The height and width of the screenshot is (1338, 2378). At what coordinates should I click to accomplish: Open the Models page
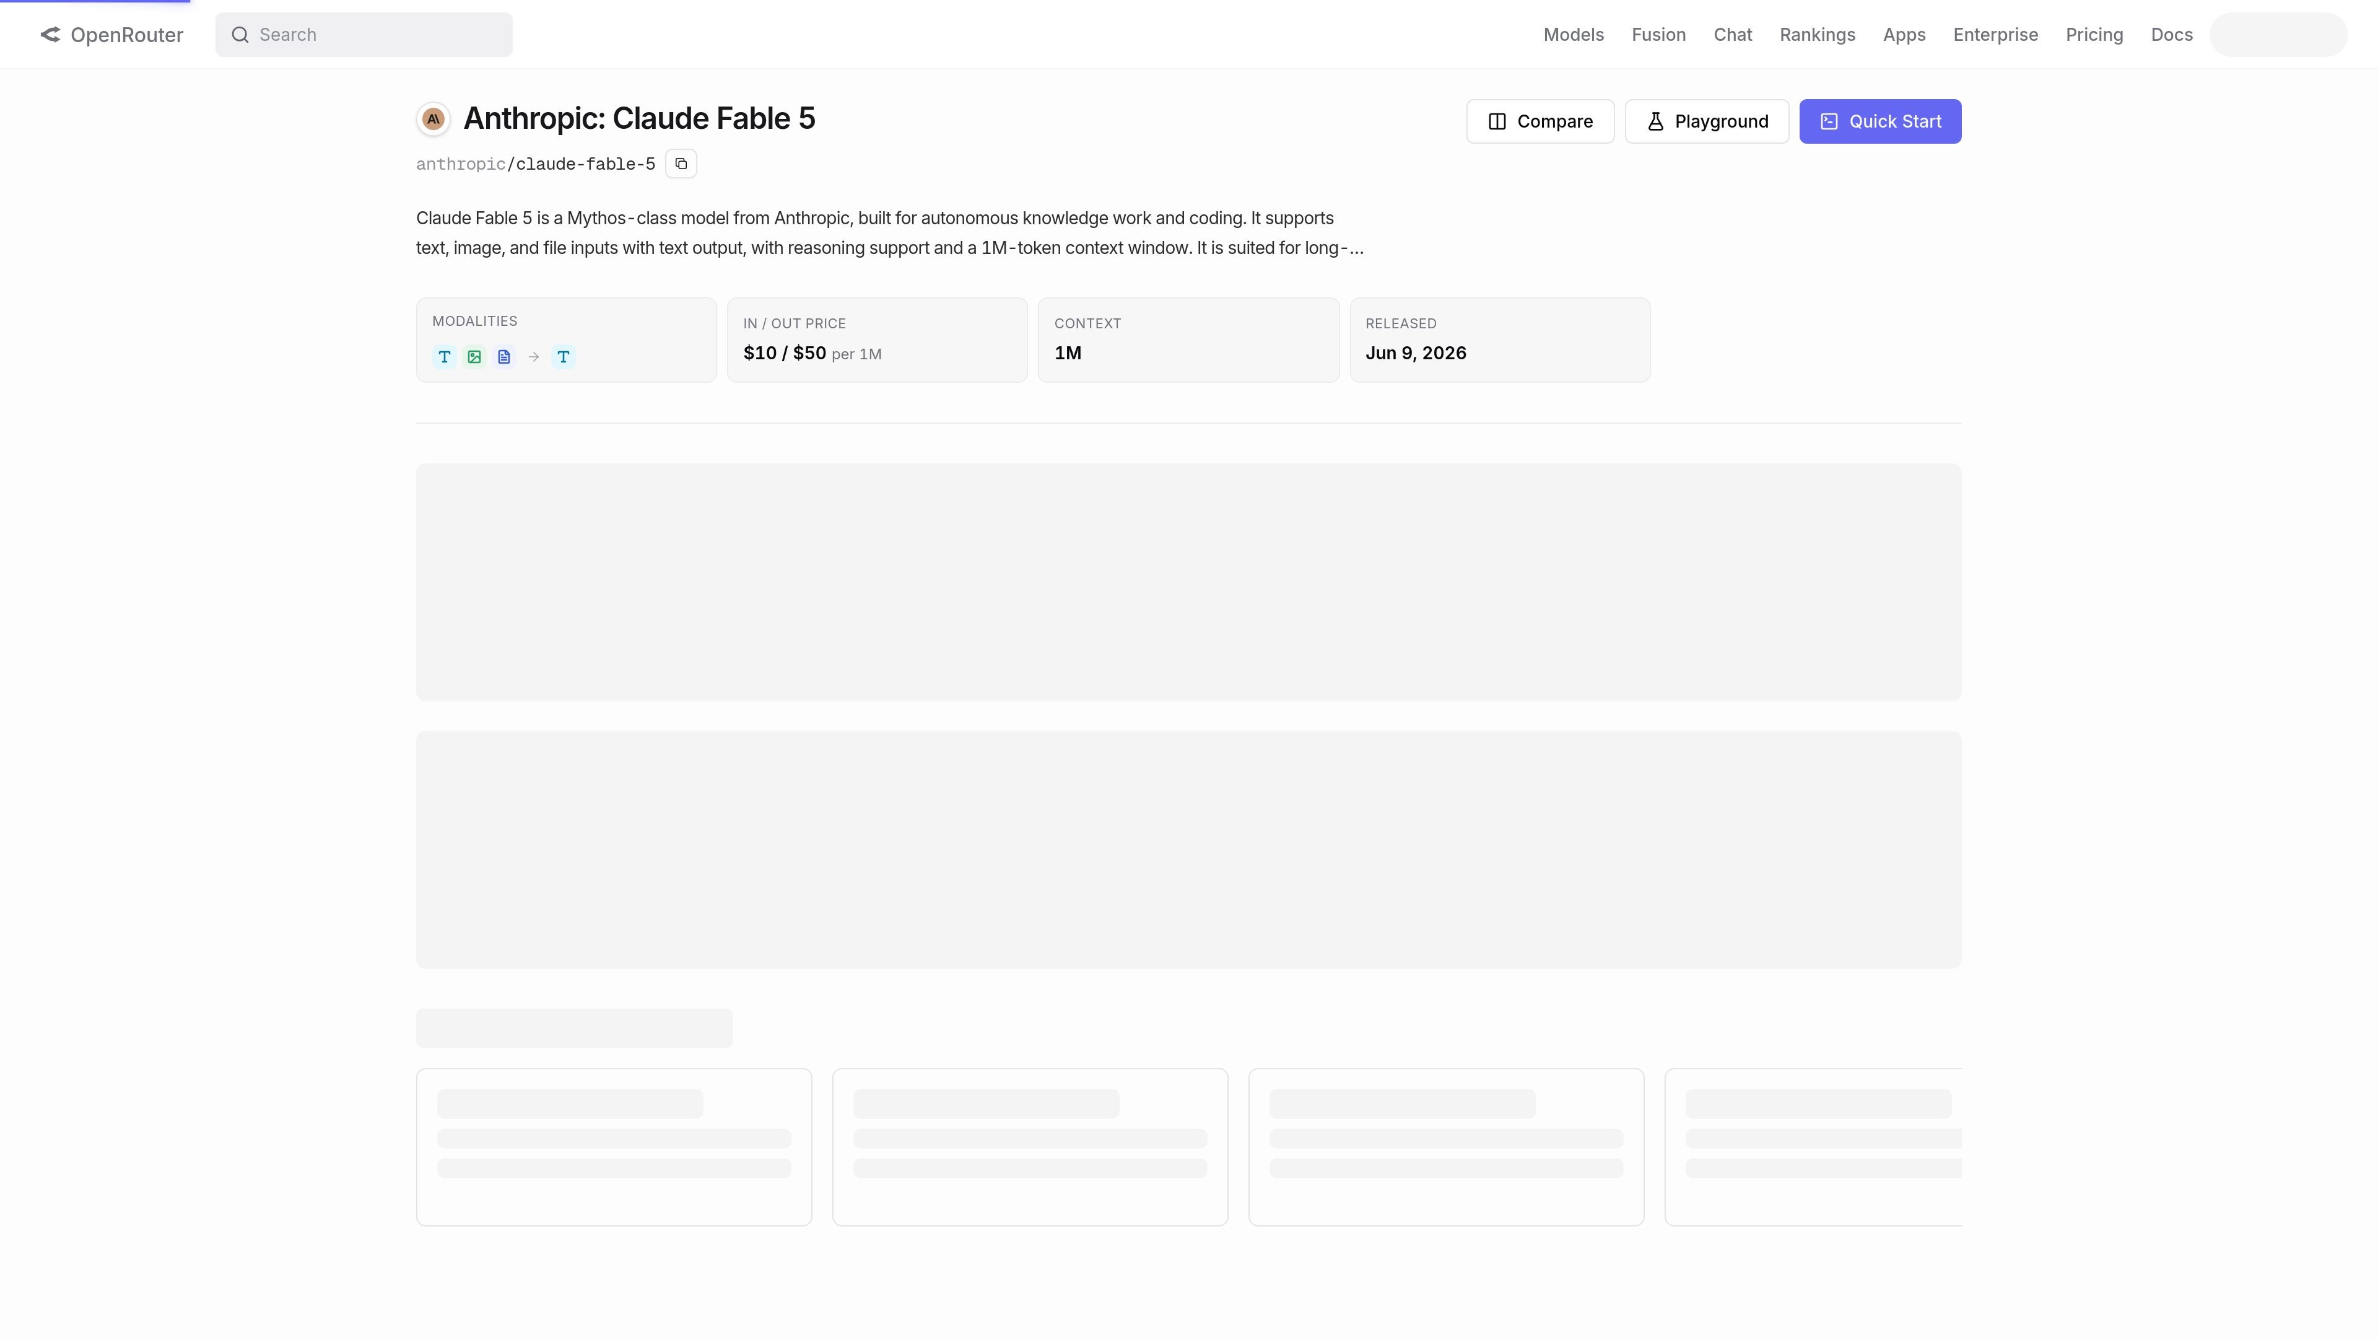(x=1573, y=35)
